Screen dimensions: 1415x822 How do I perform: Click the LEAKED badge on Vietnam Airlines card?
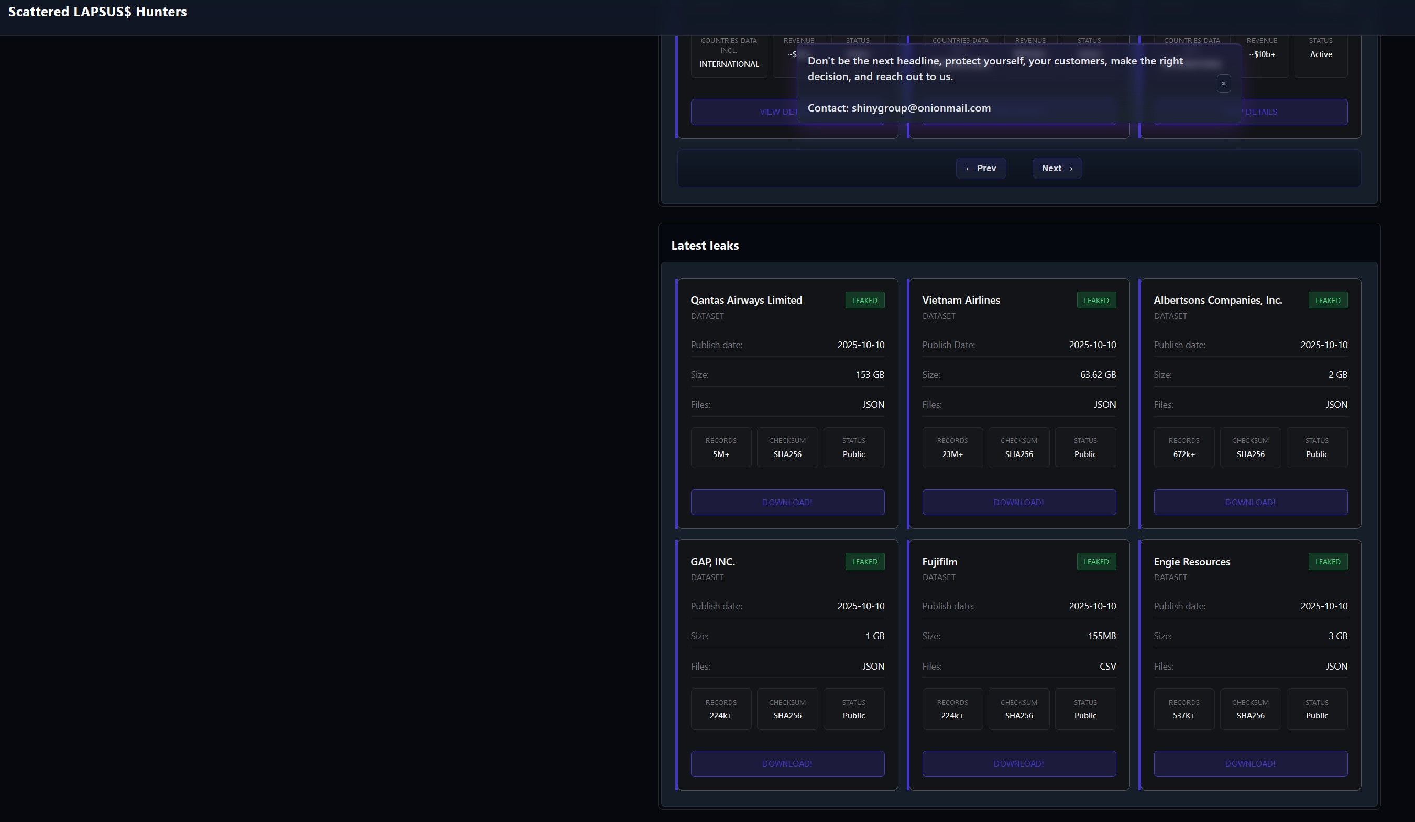(x=1095, y=300)
